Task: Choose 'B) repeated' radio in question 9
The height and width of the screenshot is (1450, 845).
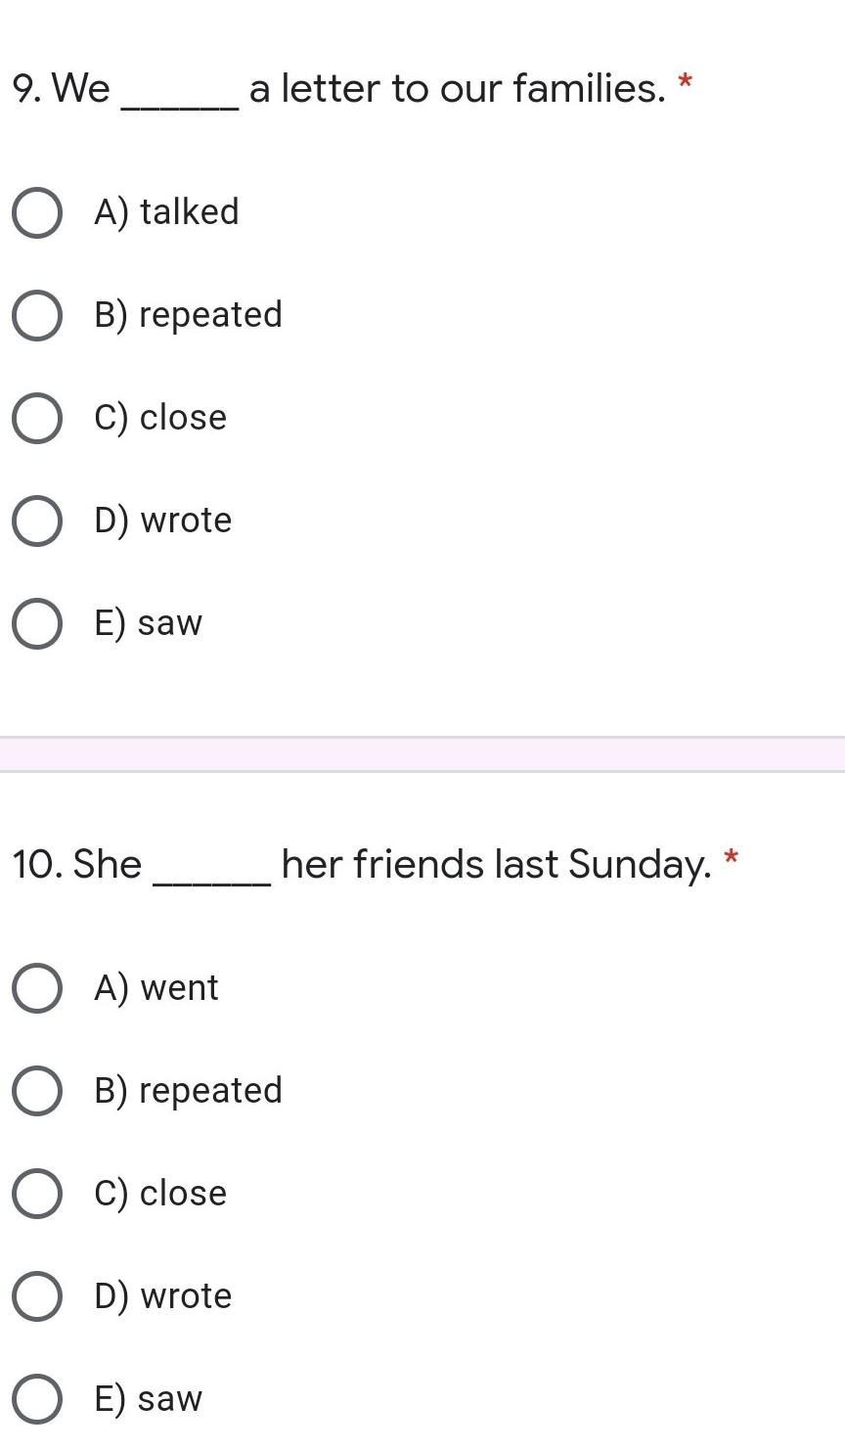Action: (x=37, y=315)
